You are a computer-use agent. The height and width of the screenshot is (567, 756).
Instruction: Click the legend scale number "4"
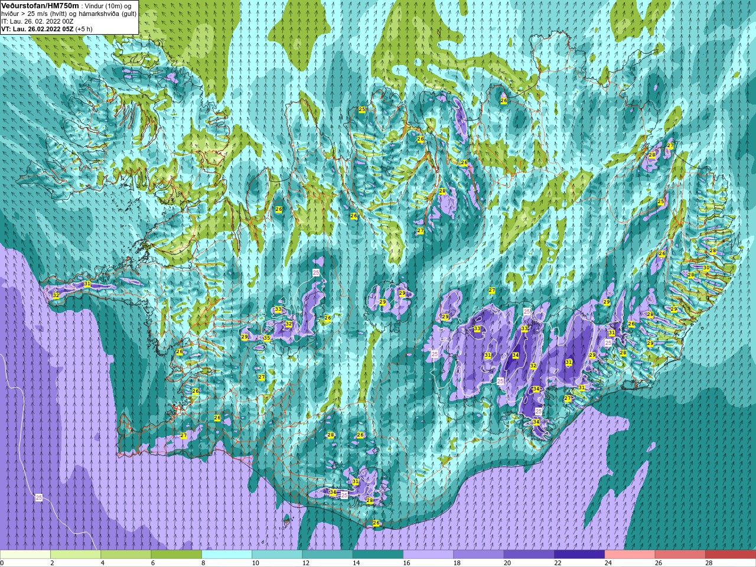102,563
